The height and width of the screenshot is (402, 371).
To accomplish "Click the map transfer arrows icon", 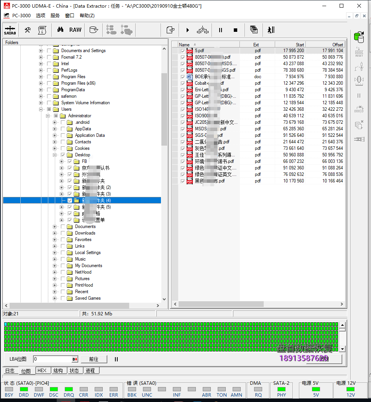I will click(202, 30).
